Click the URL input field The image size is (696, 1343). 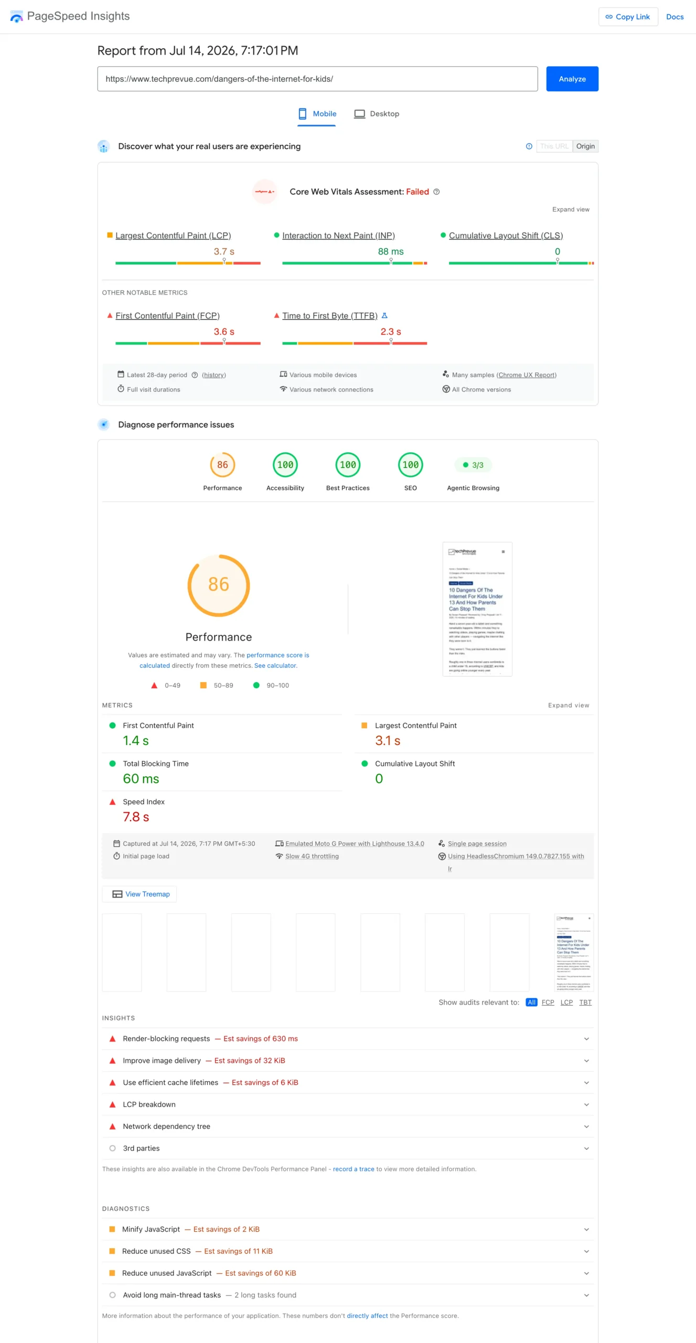click(317, 79)
